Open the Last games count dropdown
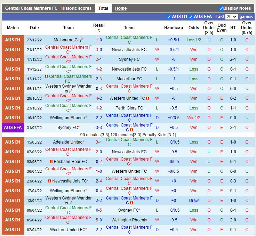 [x=231, y=17]
